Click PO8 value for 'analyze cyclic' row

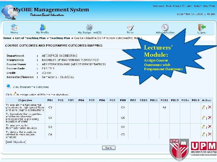tap(123, 127)
